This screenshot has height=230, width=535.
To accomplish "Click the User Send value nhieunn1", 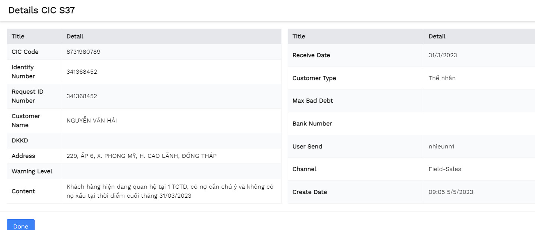I will pyautogui.click(x=441, y=147).
